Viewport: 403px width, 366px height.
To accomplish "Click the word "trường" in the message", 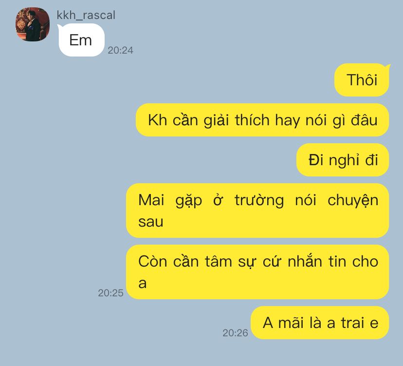I will (x=259, y=201).
